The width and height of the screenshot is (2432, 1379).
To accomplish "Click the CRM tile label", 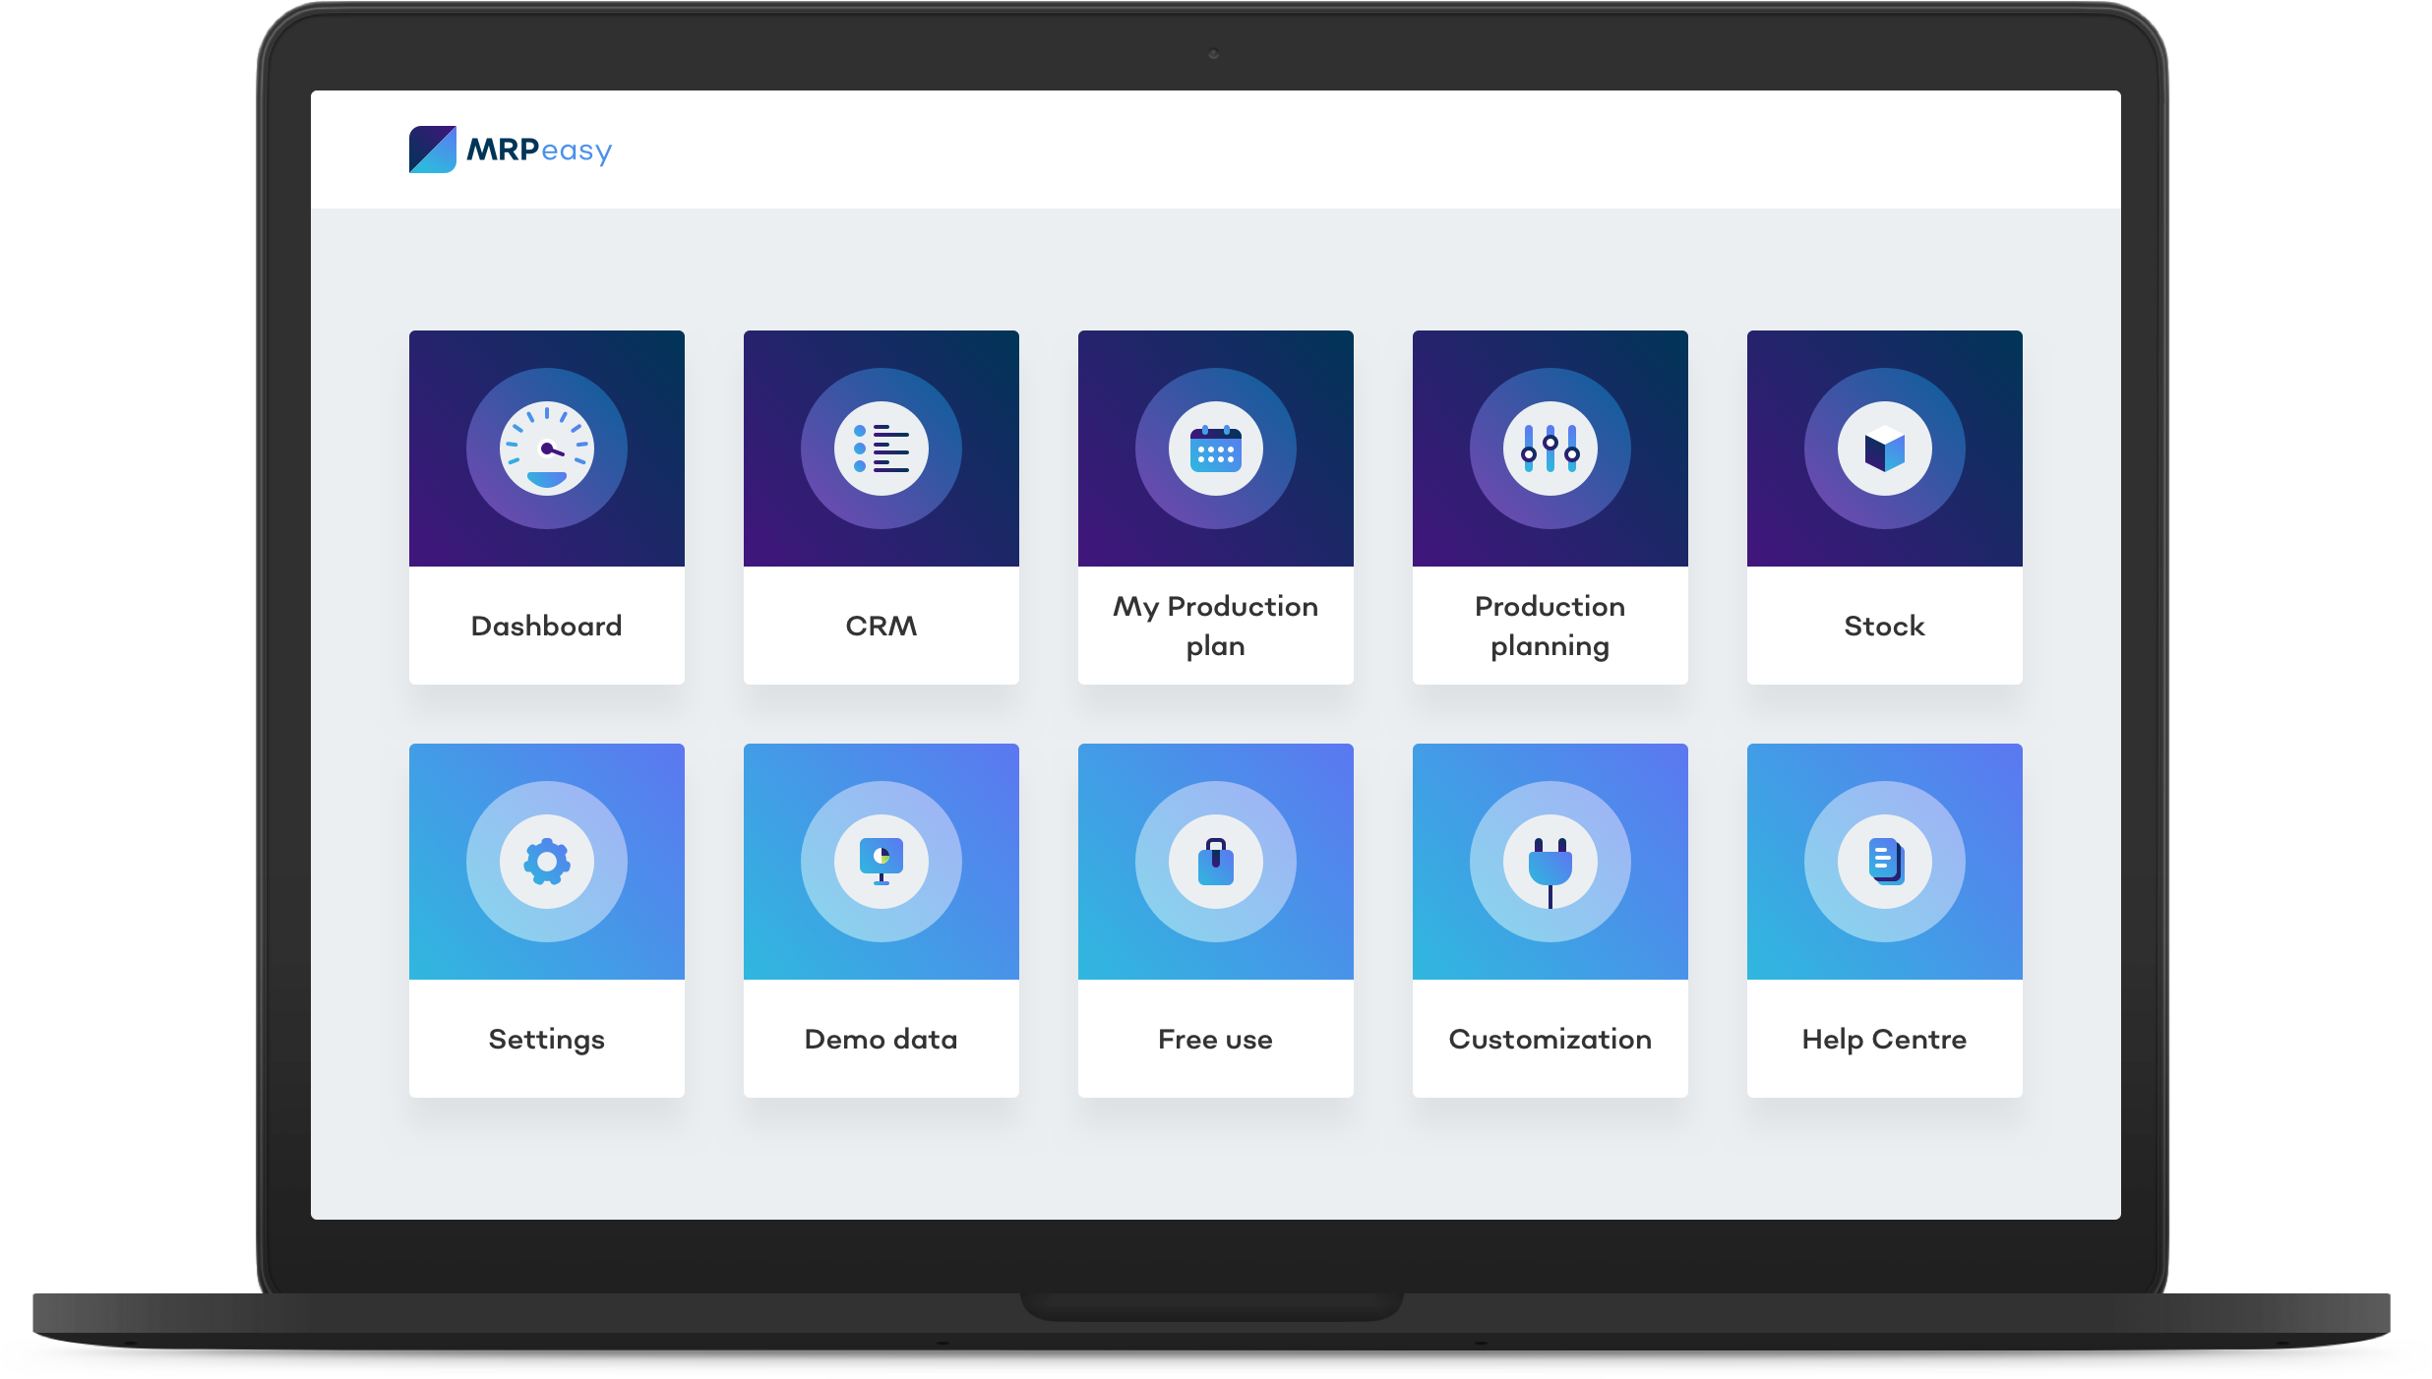I will point(882,626).
